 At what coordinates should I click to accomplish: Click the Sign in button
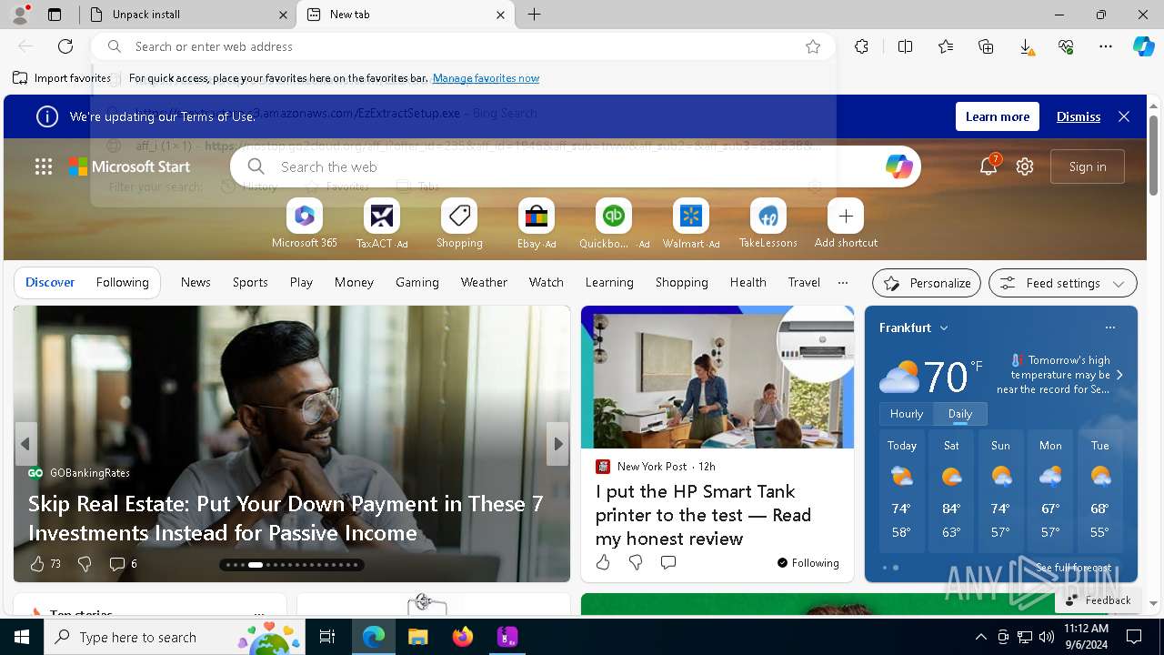pos(1088,166)
